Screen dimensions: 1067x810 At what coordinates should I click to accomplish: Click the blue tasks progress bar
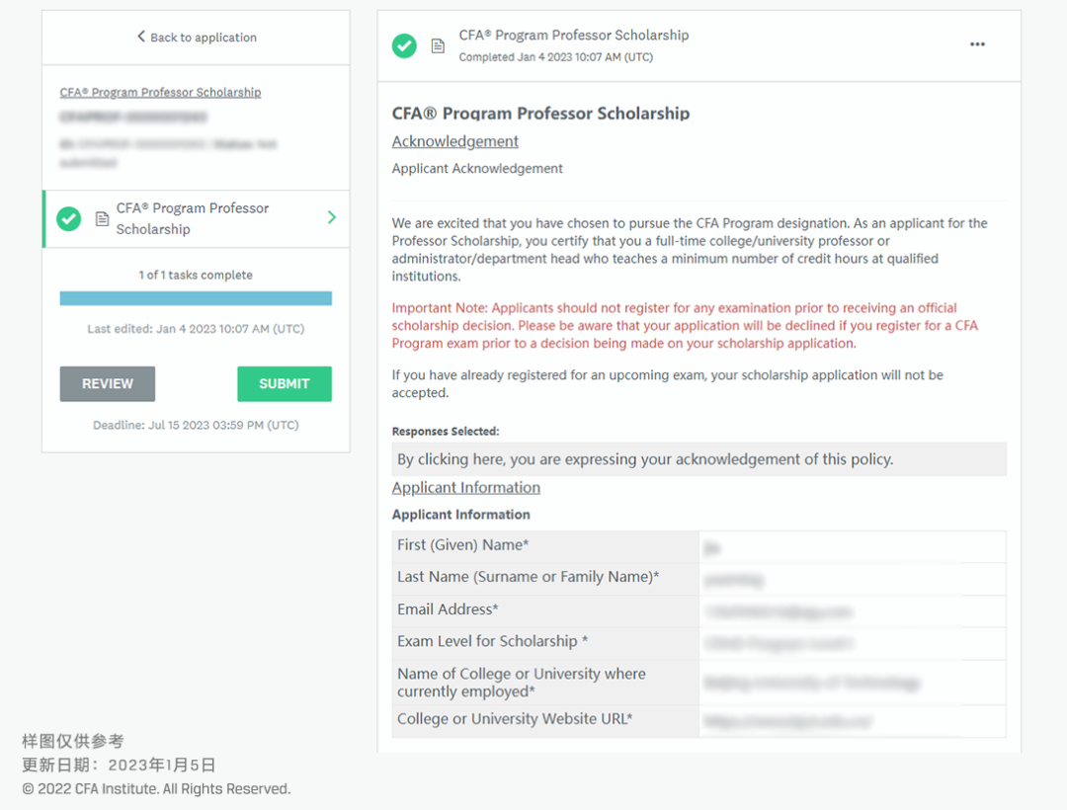[x=196, y=298]
